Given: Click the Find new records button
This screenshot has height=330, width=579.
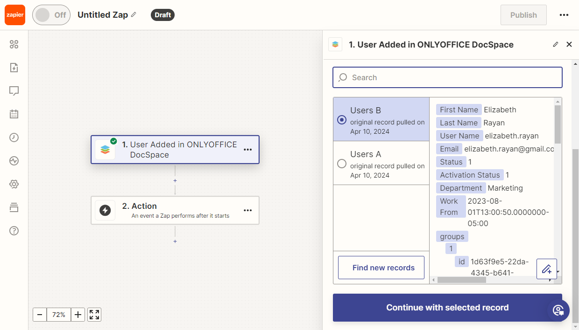Looking at the screenshot, I should click(381, 268).
